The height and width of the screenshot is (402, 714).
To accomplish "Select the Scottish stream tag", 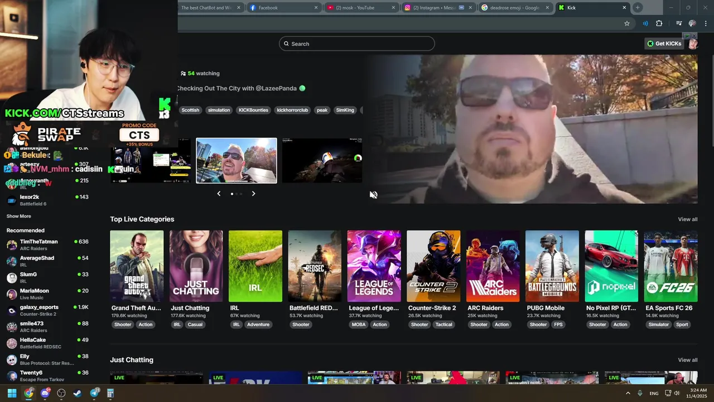I will [190, 110].
